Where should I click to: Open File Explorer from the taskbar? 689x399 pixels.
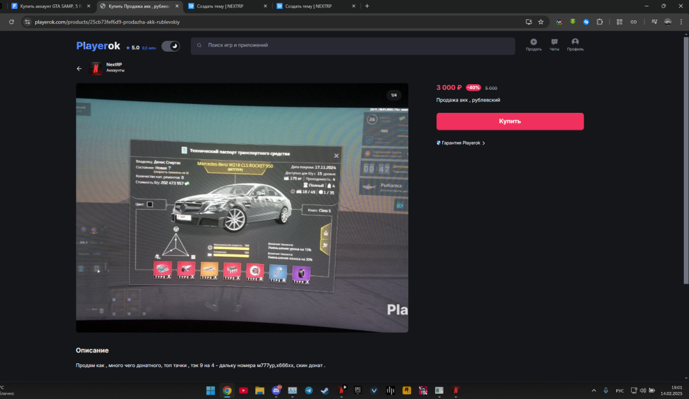click(260, 390)
